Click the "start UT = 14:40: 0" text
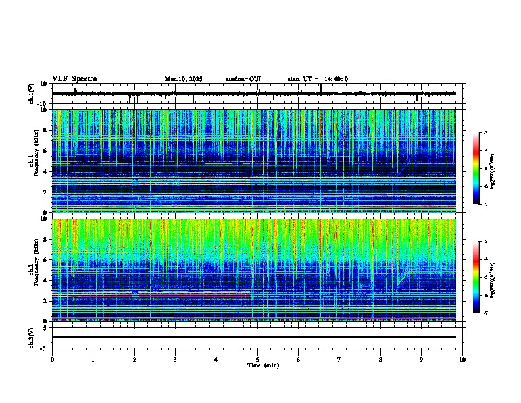Image resolution: width=521 pixels, height=403 pixels. [x=318, y=79]
